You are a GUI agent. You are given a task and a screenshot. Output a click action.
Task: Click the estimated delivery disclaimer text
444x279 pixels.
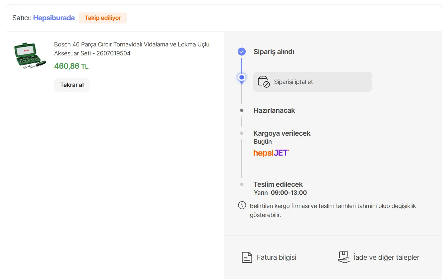pos(333,210)
